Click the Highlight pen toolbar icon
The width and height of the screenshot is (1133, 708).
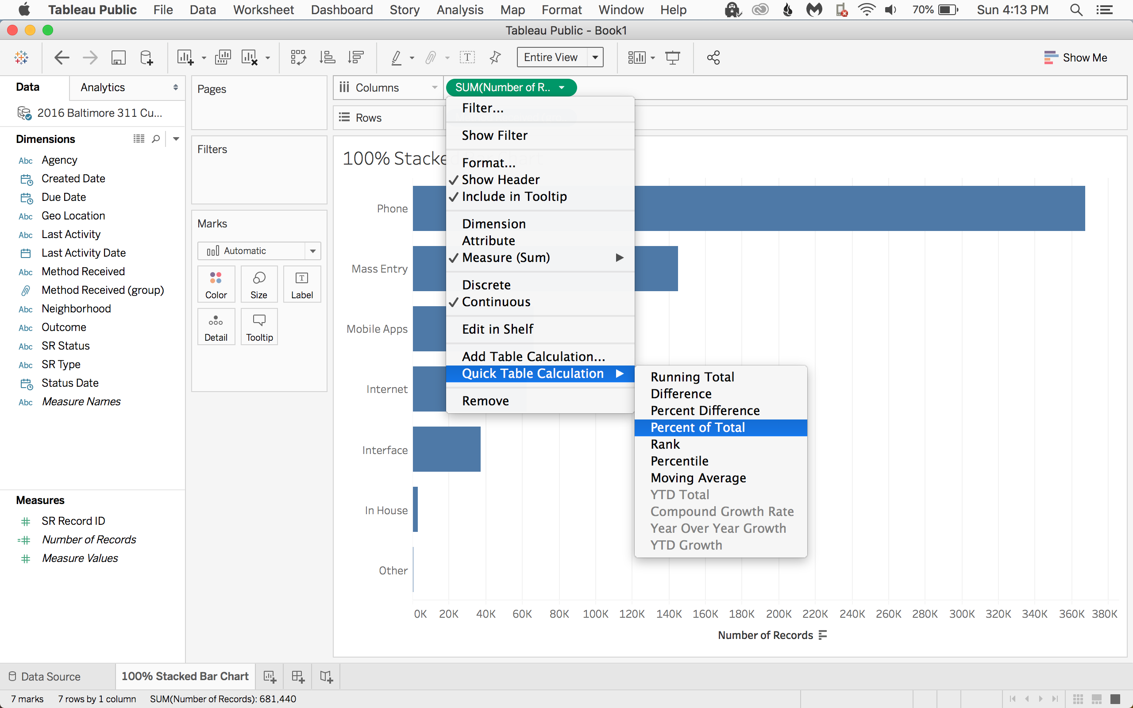(397, 58)
